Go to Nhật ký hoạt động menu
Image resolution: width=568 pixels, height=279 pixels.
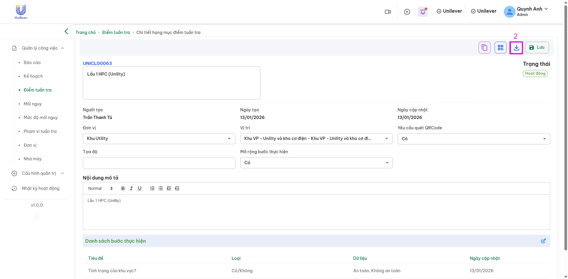(41, 188)
